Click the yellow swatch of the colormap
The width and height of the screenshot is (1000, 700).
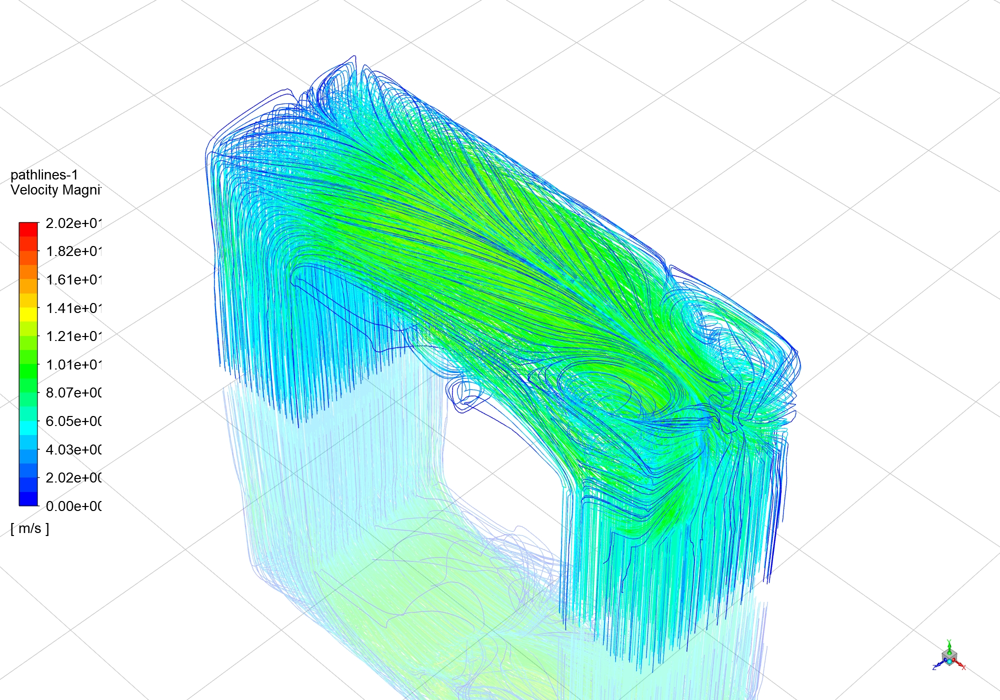pos(28,314)
